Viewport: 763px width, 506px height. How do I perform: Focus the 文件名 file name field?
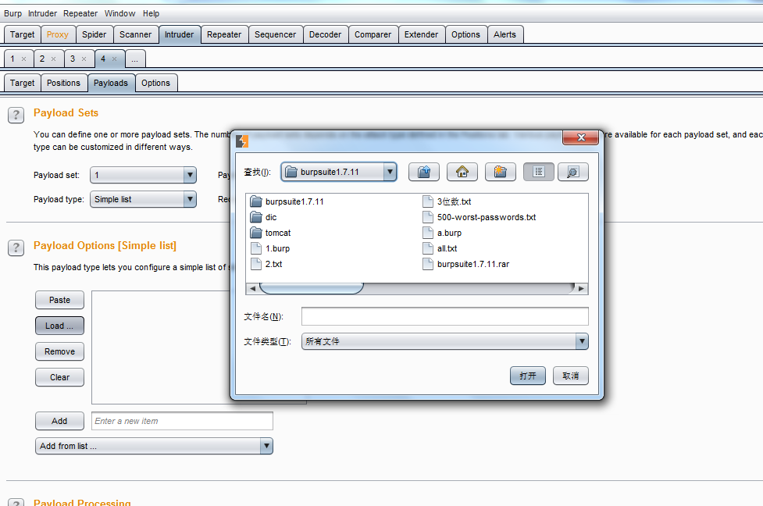click(445, 316)
